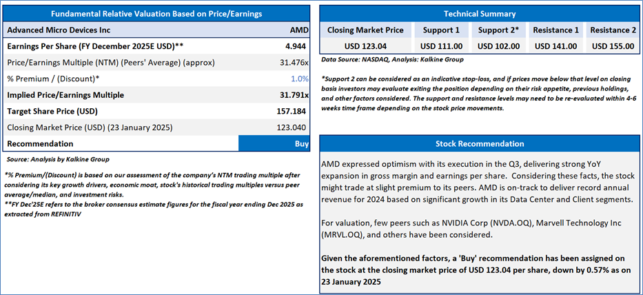Click the 'Fundamental Relative Valuation Based on Price/Earnings' header
The height and width of the screenshot is (295, 643).
point(156,14)
